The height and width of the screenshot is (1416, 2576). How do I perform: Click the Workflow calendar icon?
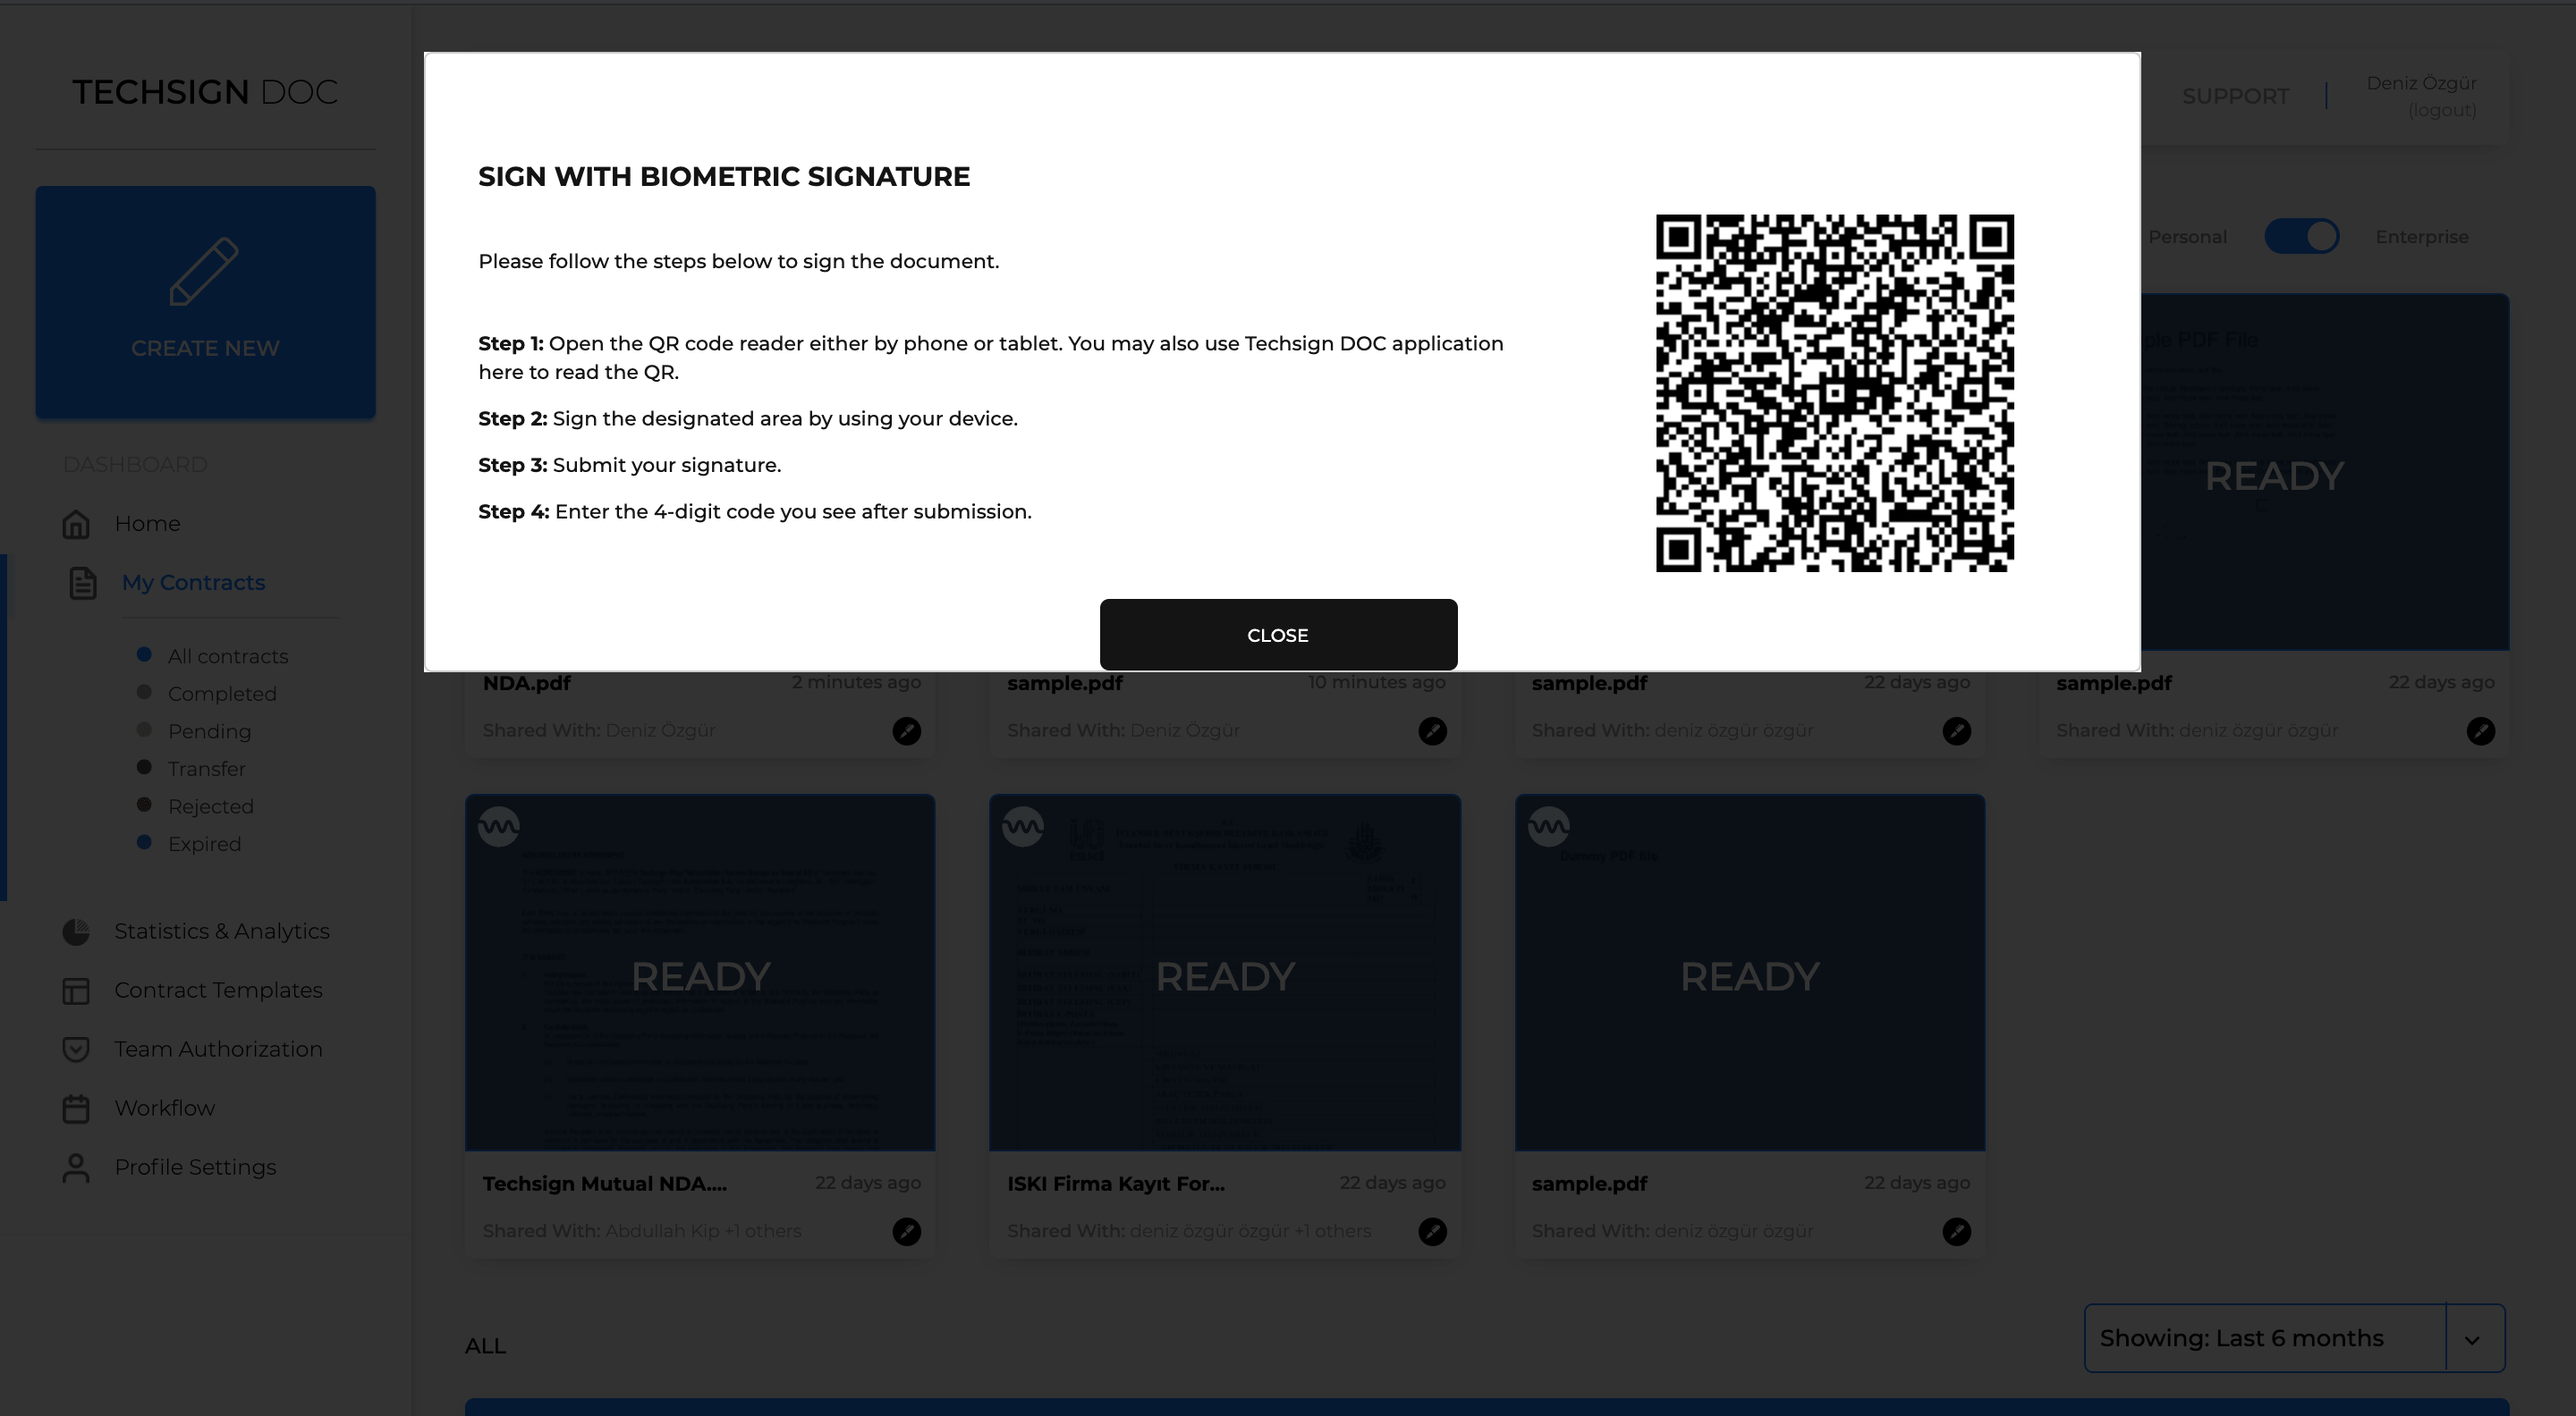coord(76,1108)
